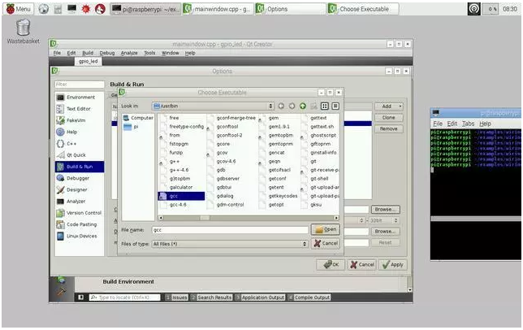The width and height of the screenshot is (523, 330).
Task: Open the Debugger settings category
Action: [x=78, y=178]
